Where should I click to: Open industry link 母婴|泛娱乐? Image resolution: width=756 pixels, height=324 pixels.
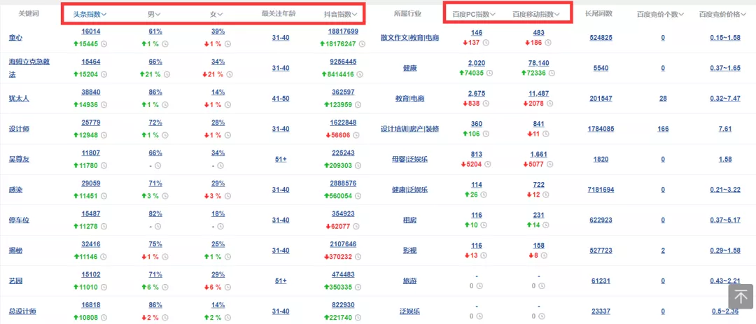click(409, 159)
